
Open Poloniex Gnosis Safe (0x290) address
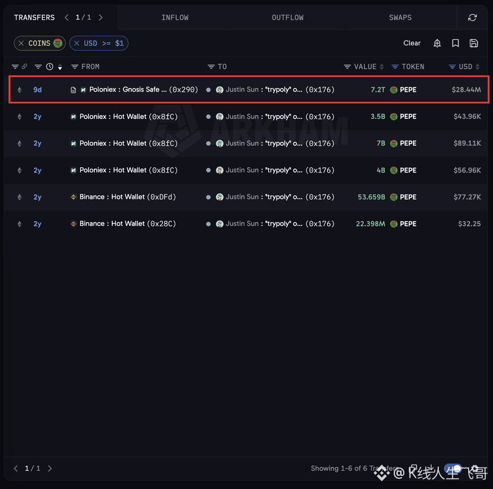tap(143, 90)
